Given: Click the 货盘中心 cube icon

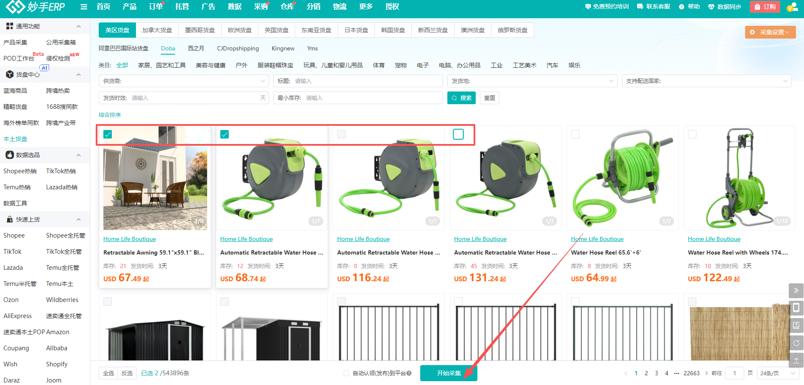Looking at the screenshot, I should tap(10, 75).
